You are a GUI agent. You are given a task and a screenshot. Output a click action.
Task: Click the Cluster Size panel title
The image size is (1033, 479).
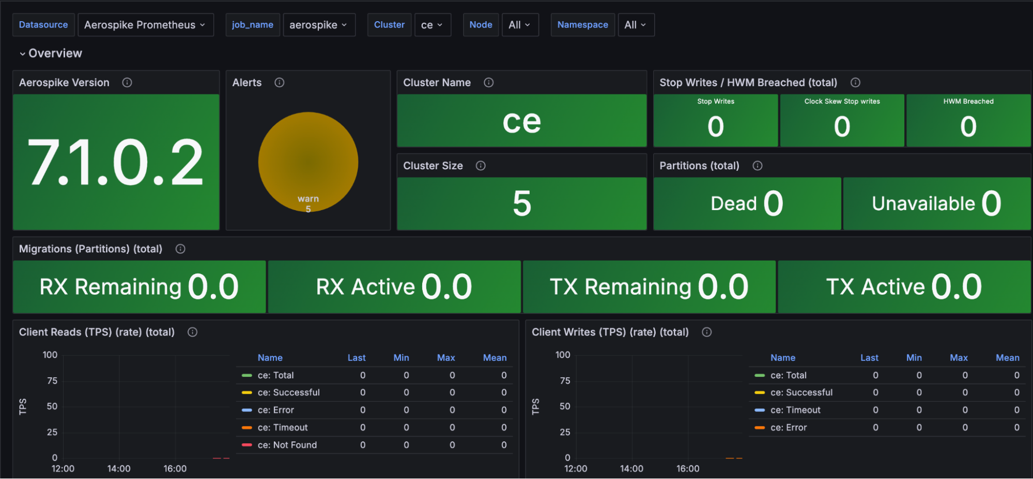(433, 166)
